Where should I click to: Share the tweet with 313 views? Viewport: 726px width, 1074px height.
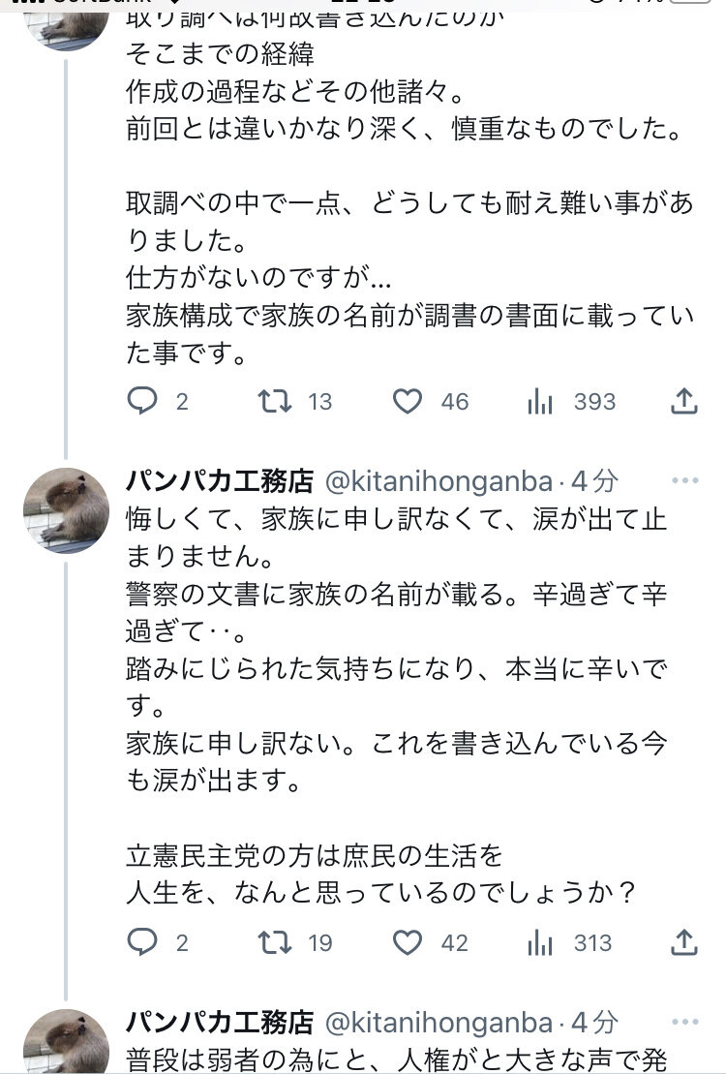684,941
